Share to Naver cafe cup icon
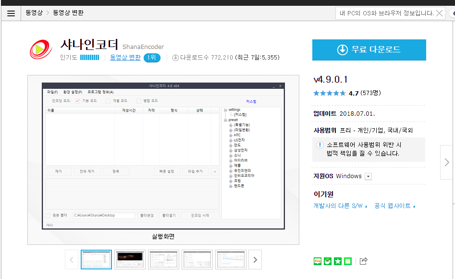The image size is (455, 279). (x=328, y=261)
